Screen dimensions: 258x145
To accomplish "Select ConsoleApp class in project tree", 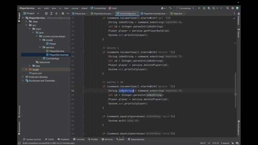I will (52, 58).
